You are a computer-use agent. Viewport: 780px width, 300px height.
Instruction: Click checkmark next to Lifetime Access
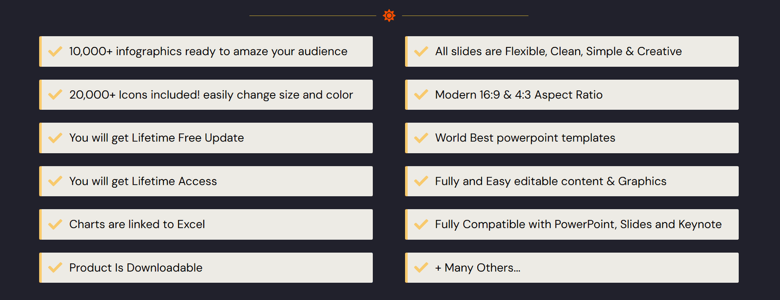[x=55, y=181]
